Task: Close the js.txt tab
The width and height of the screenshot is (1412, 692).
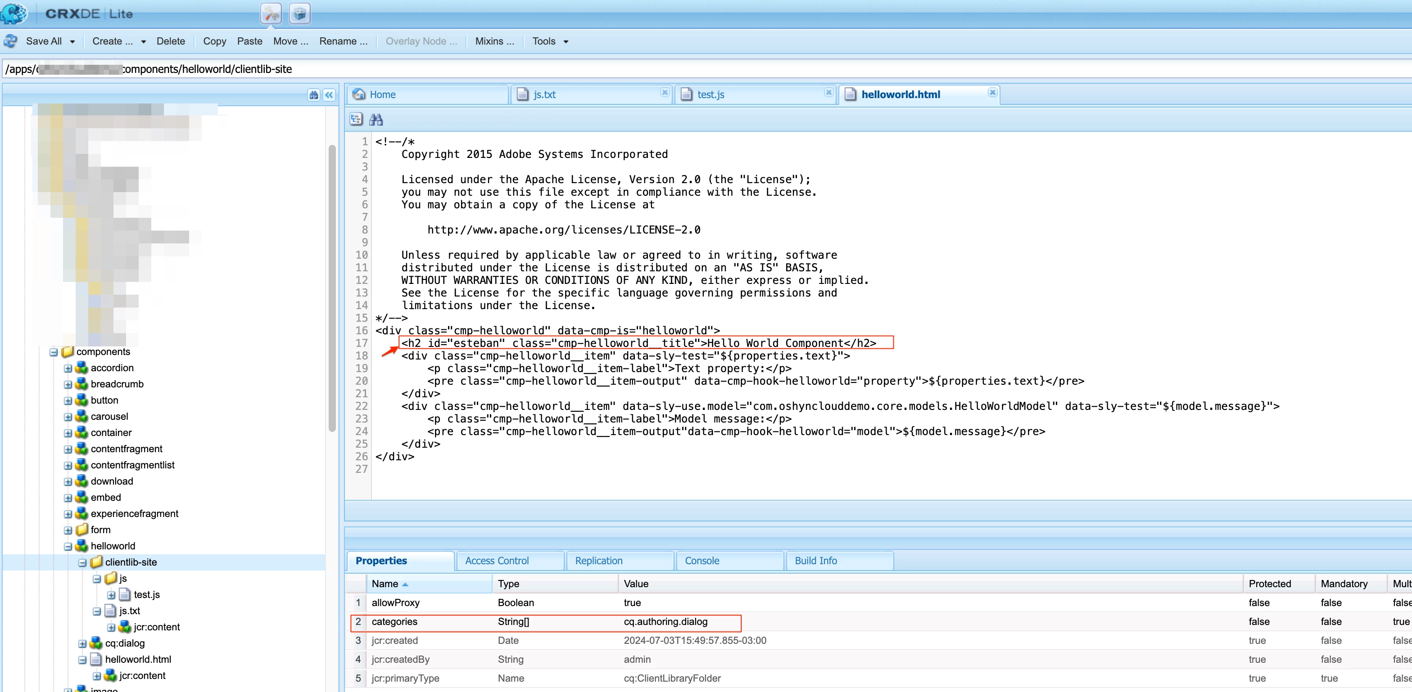Action: pyautogui.click(x=664, y=93)
